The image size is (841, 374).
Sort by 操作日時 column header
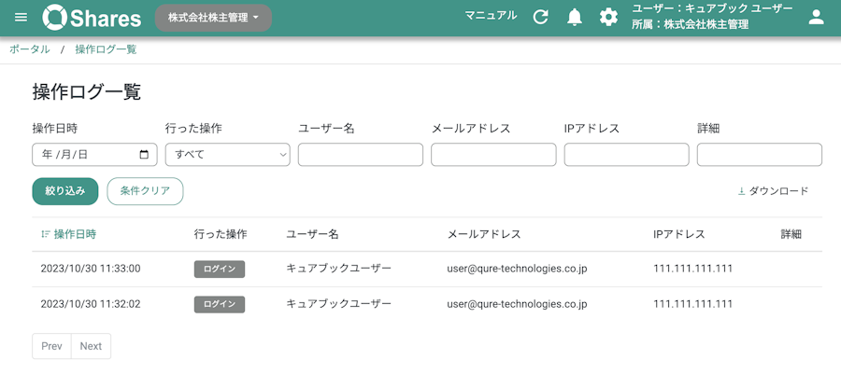[68, 234]
